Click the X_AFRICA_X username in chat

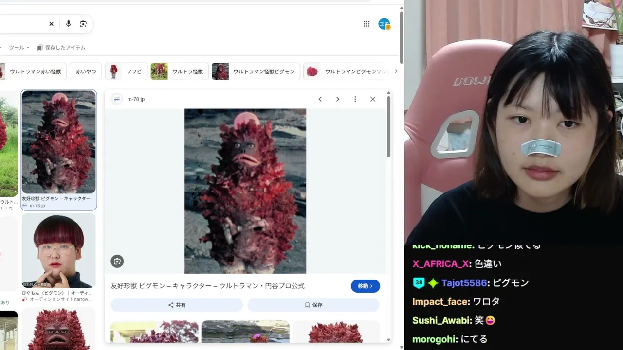[x=441, y=264]
